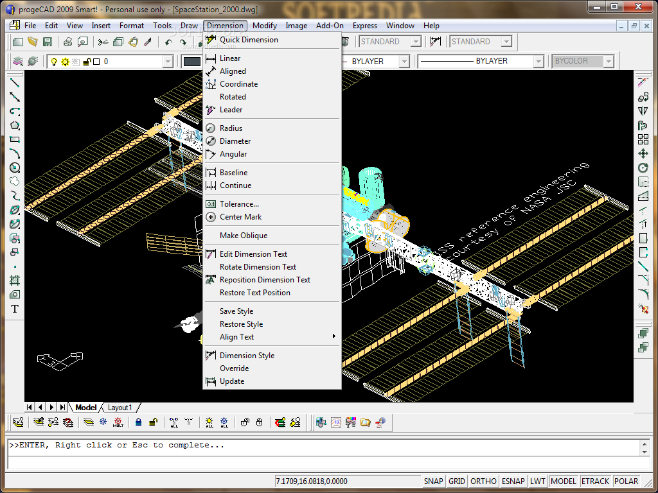The width and height of the screenshot is (658, 493).
Task: Select the Line draw tool
Action: point(15,83)
